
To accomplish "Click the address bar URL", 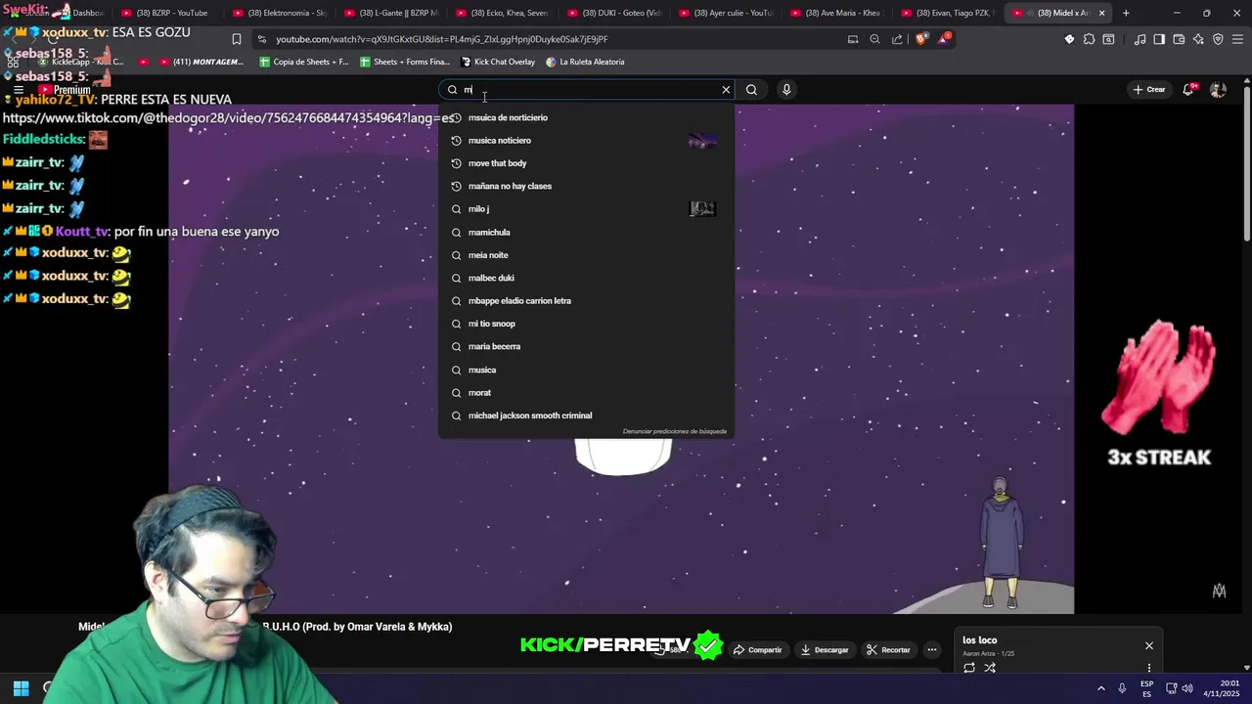I will tap(442, 39).
